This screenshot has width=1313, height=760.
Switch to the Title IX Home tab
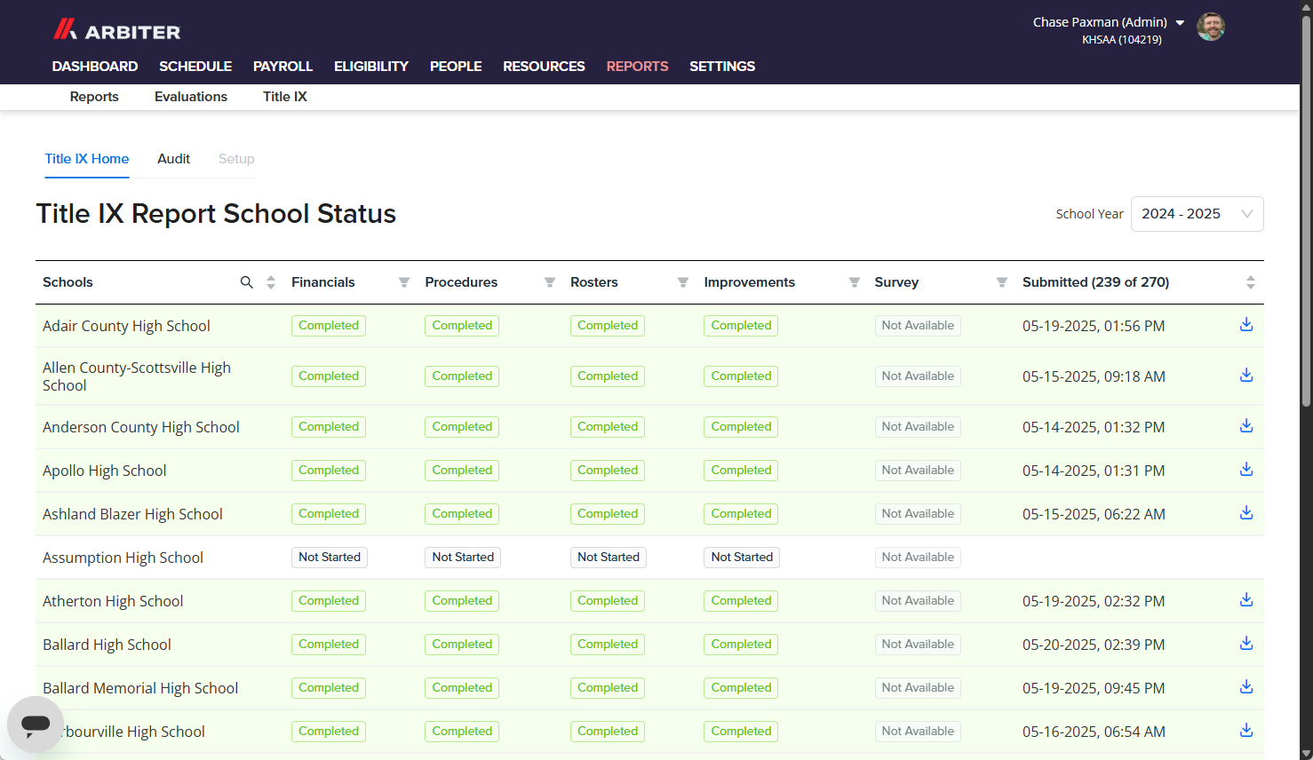tap(87, 159)
